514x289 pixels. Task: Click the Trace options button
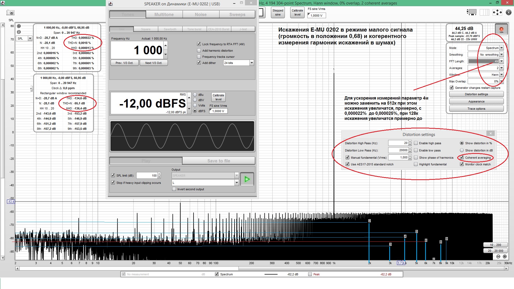click(x=476, y=109)
